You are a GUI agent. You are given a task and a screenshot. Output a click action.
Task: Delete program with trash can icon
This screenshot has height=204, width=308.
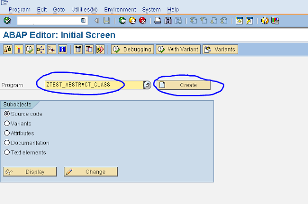tap(78, 49)
